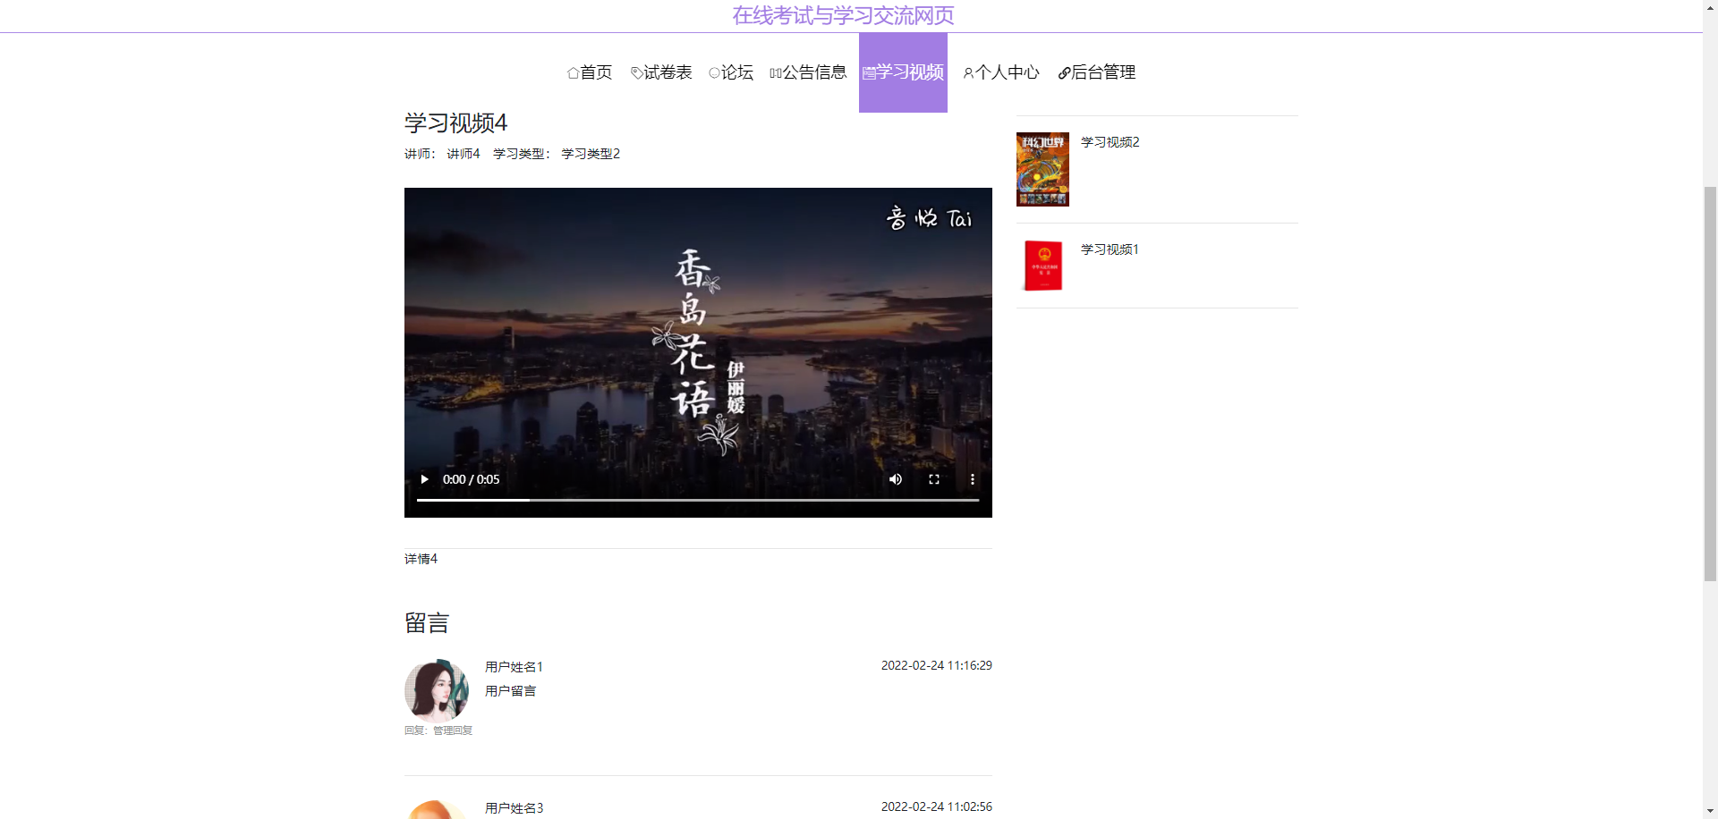Click the 学习视频4 page heading
Viewport: 1718px width, 819px height.
tap(455, 122)
